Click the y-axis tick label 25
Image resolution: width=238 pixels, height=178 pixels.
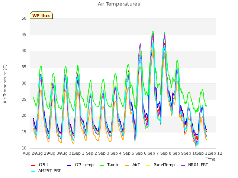[24, 100]
